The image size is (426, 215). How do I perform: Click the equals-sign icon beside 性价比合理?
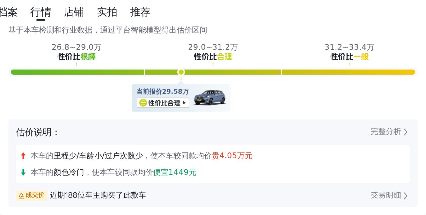[143, 103]
